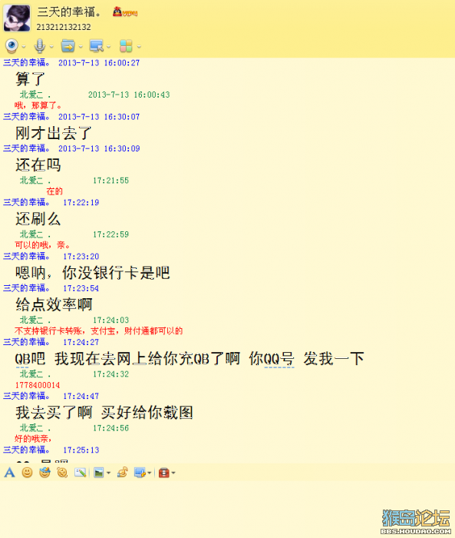Click the contact name 三天的幸福。
The width and height of the screenshot is (455, 538).
(x=70, y=12)
